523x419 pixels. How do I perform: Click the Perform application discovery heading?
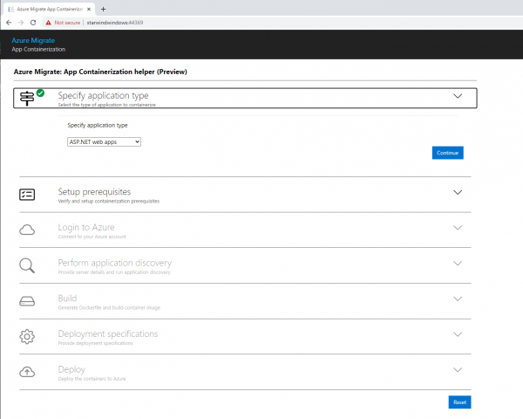(115, 263)
